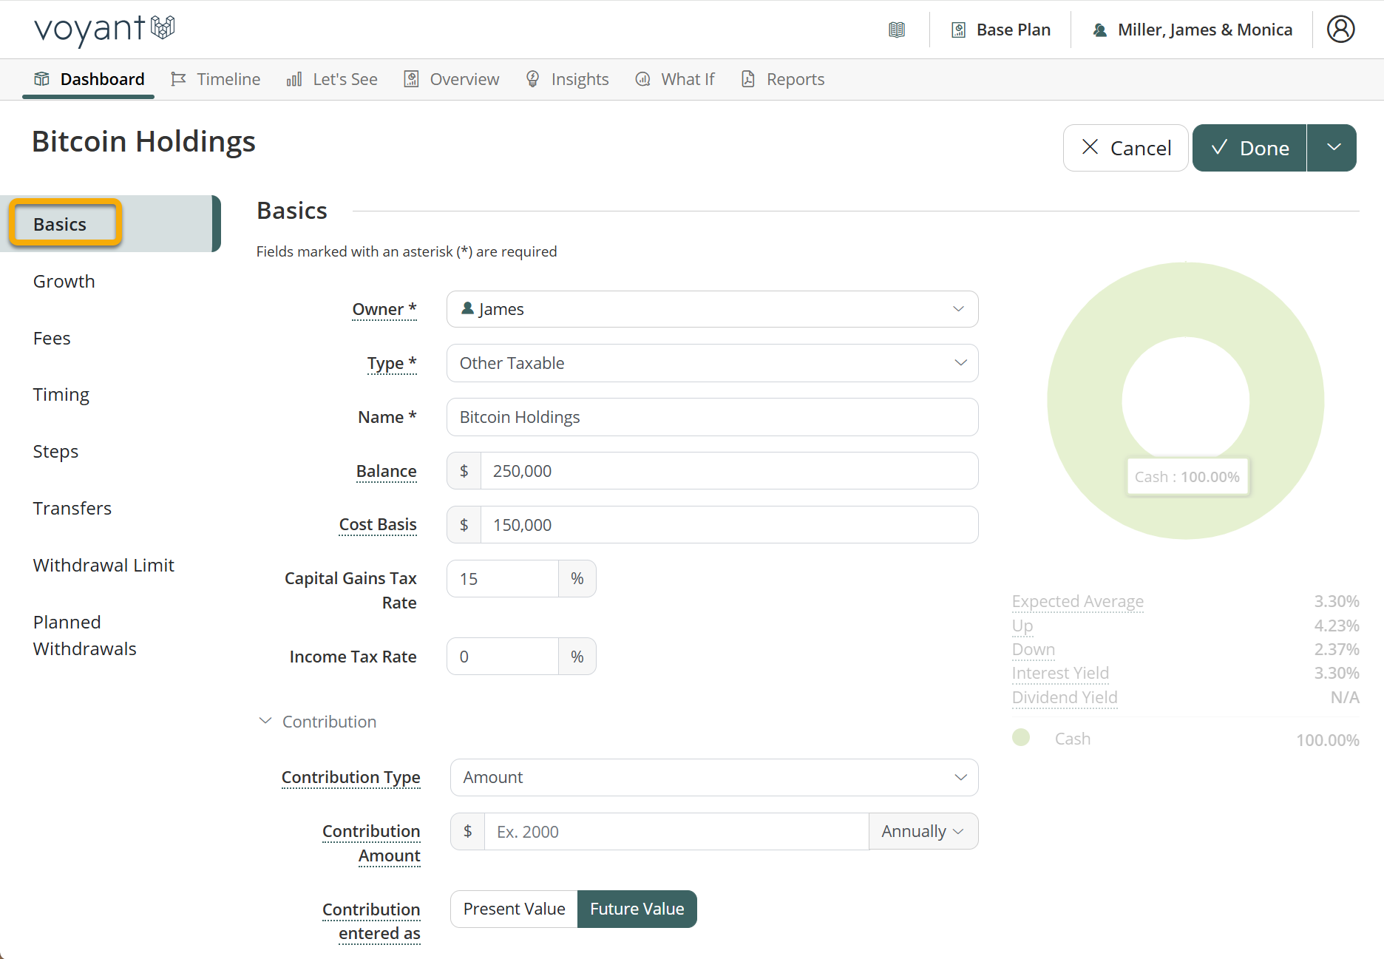Viewport: 1384px width, 959px height.
Task: Open the guide book icon in header
Action: click(896, 30)
